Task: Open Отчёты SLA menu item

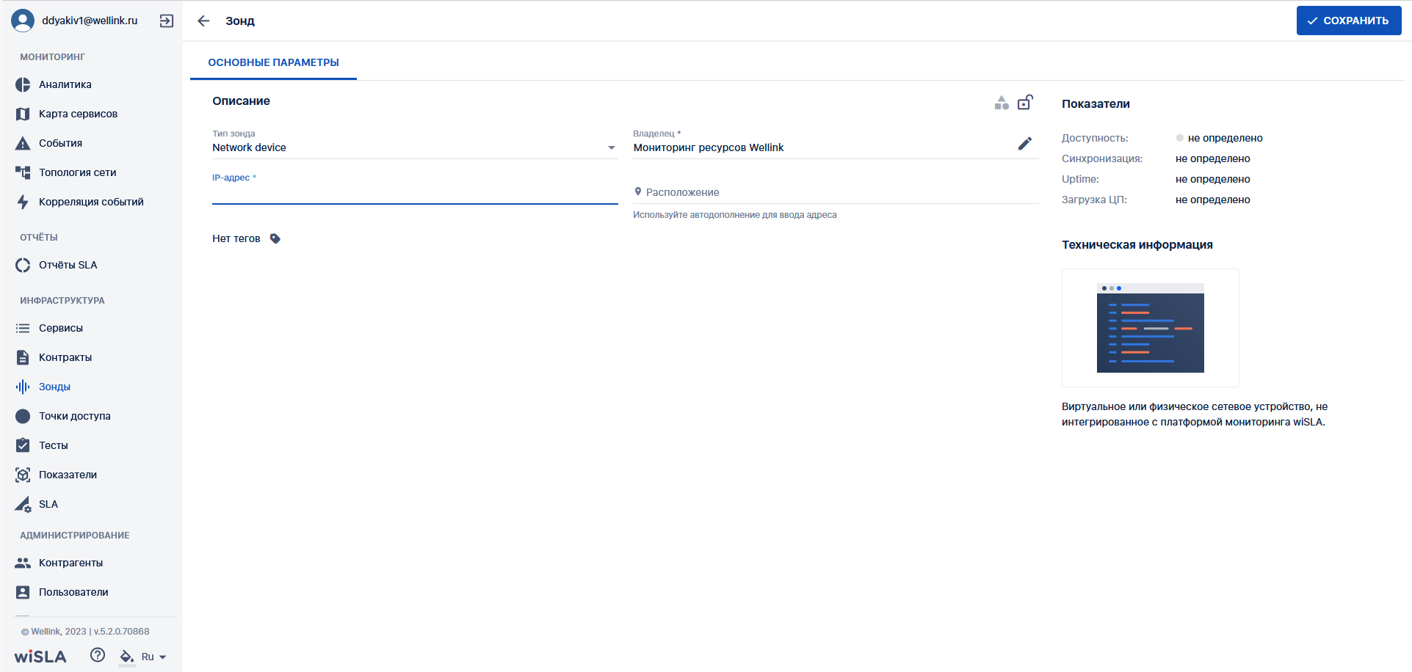Action: [68, 265]
